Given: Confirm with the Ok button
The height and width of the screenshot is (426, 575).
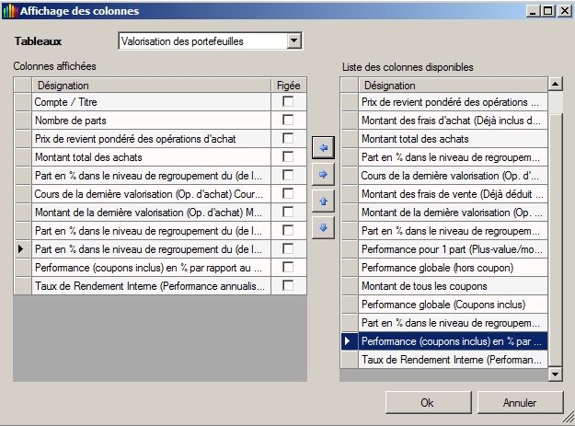Looking at the screenshot, I should coord(427,402).
